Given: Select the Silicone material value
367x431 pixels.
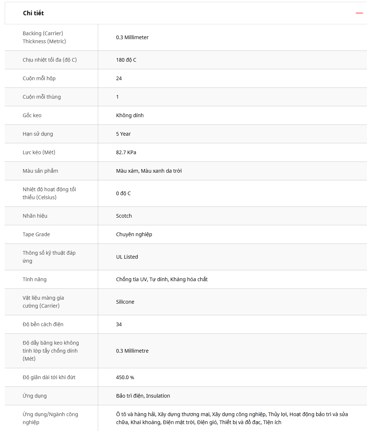Looking at the screenshot, I should 125,302.
